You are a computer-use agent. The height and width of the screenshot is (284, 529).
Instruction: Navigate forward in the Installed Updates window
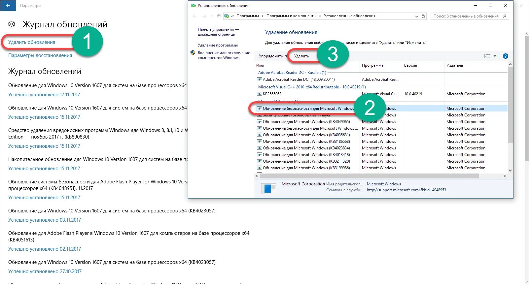pyautogui.click(x=204, y=16)
